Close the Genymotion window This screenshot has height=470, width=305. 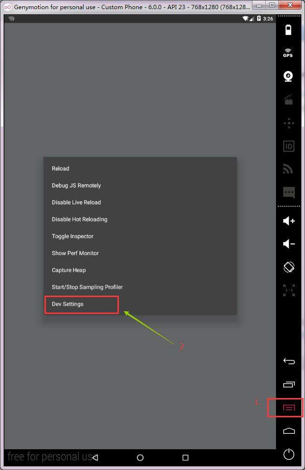coord(290,5)
